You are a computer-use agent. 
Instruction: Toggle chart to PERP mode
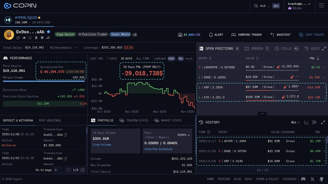171,59
